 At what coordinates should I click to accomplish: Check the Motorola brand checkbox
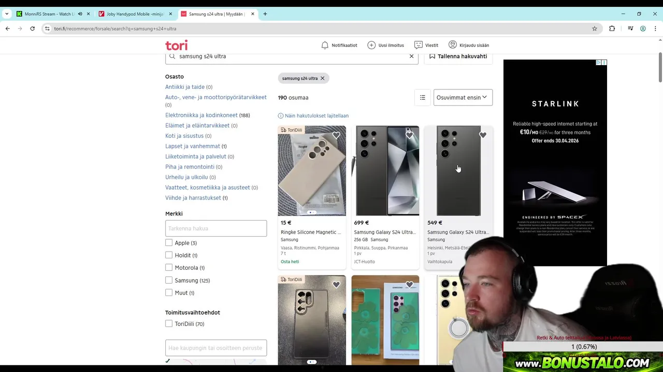pos(169,268)
